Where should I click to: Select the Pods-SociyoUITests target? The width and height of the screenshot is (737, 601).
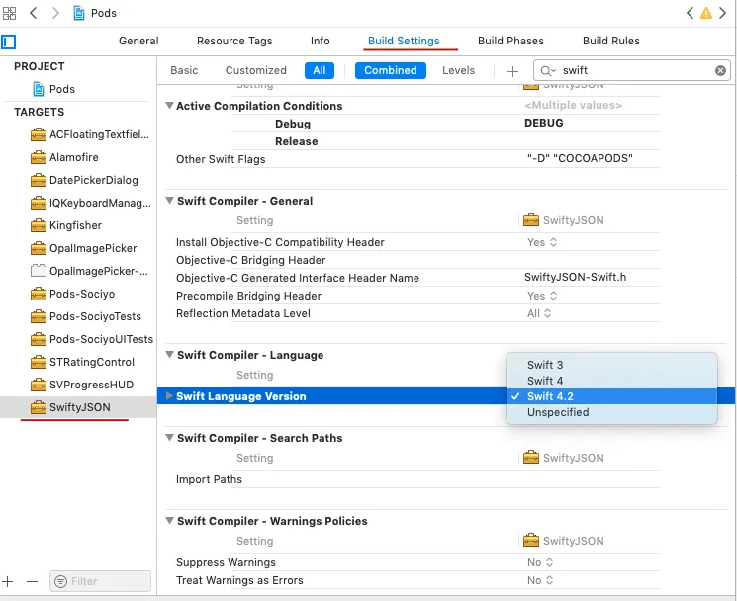click(x=92, y=339)
